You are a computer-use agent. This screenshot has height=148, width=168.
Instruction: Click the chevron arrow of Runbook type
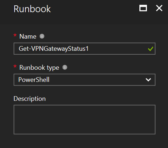[x=148, y=80]
